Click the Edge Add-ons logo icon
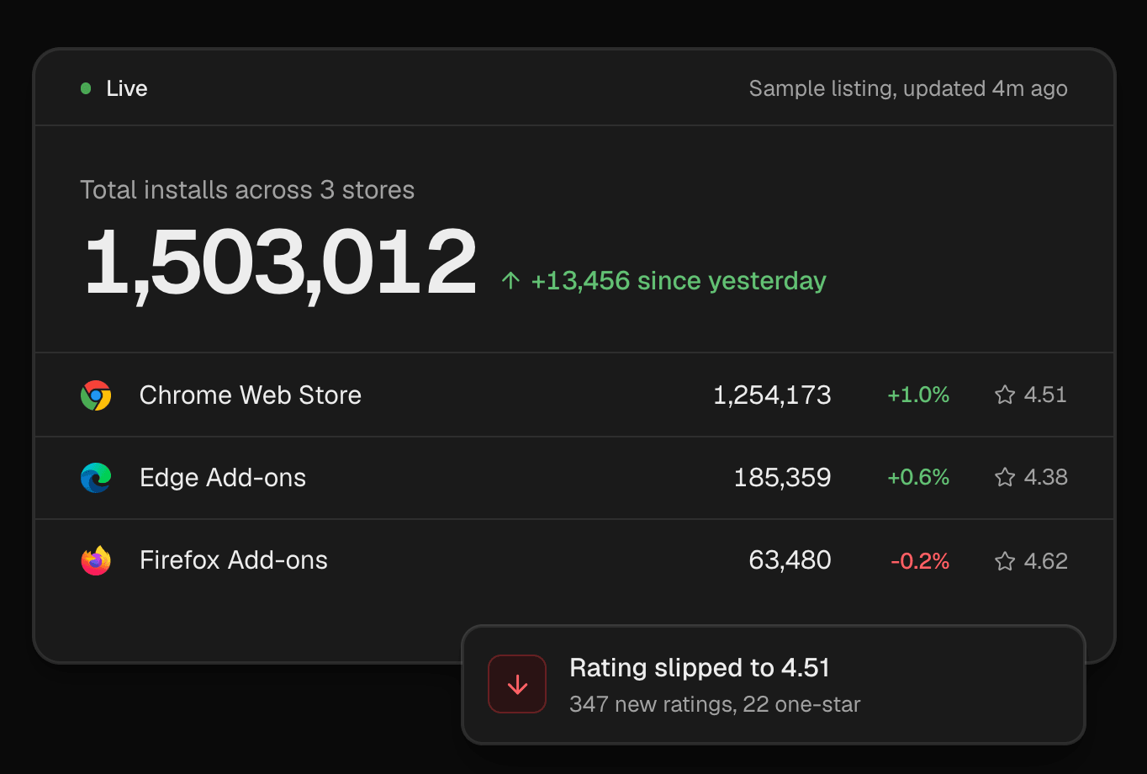Image resolution: width=1147 pixels, height=774 pixels. point(96,478)
